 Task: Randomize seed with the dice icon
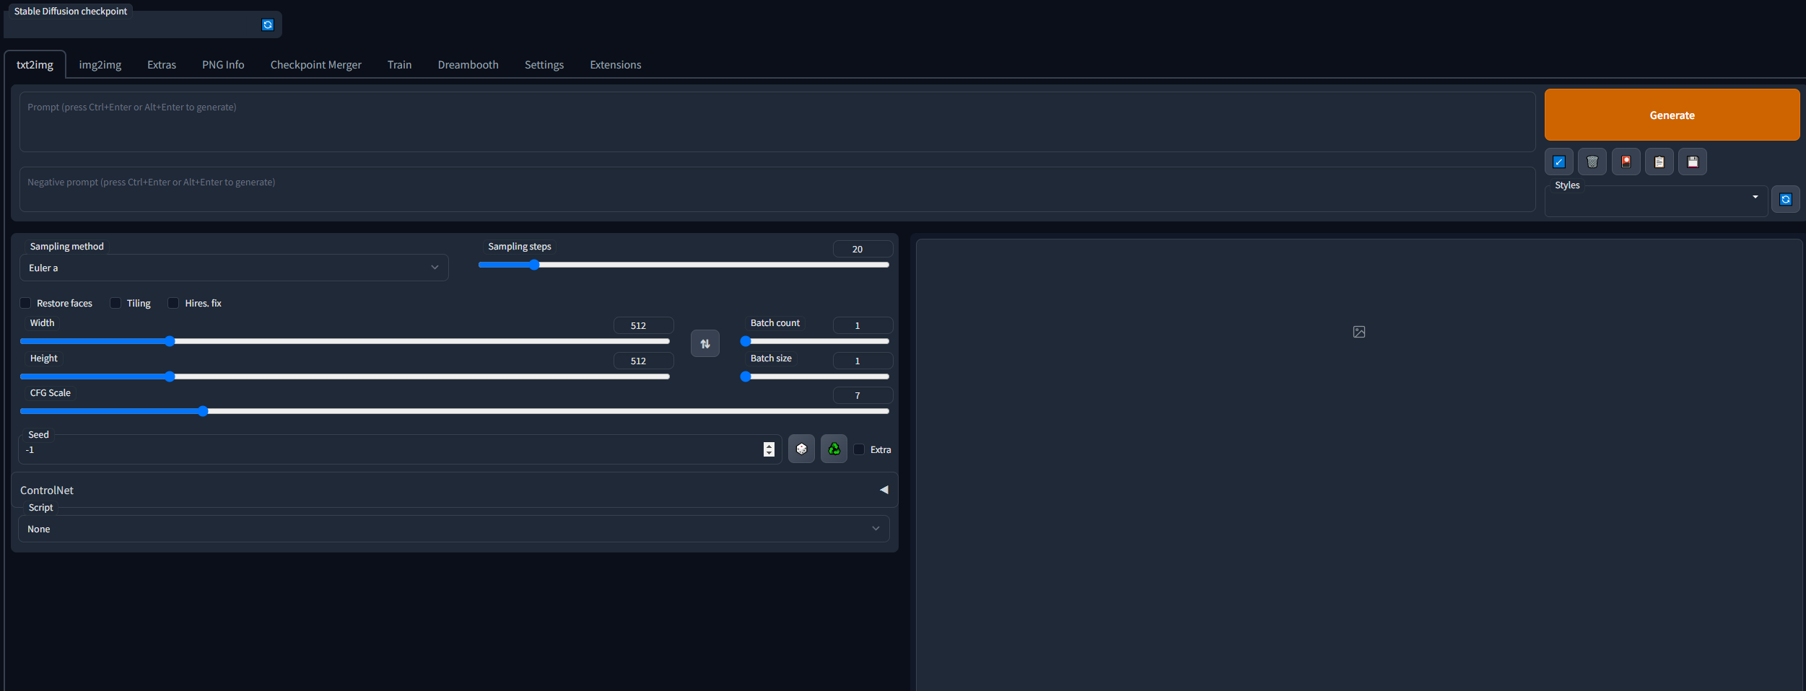click(801, 449)
